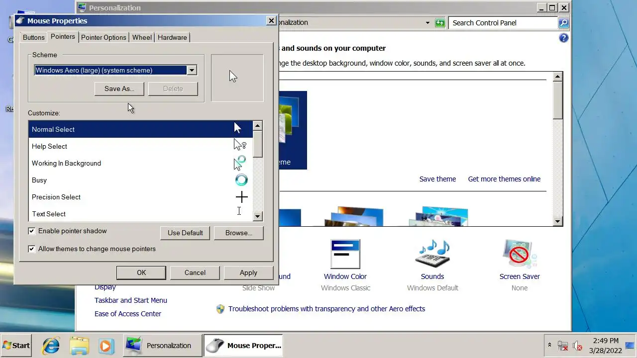Click the search magnifier icon
This screenshot has width=637, height=358.
(563, 23)
